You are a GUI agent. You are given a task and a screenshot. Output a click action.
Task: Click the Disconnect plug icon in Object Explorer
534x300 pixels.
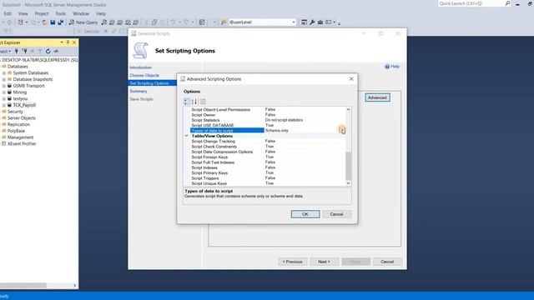tap(24, 51)
